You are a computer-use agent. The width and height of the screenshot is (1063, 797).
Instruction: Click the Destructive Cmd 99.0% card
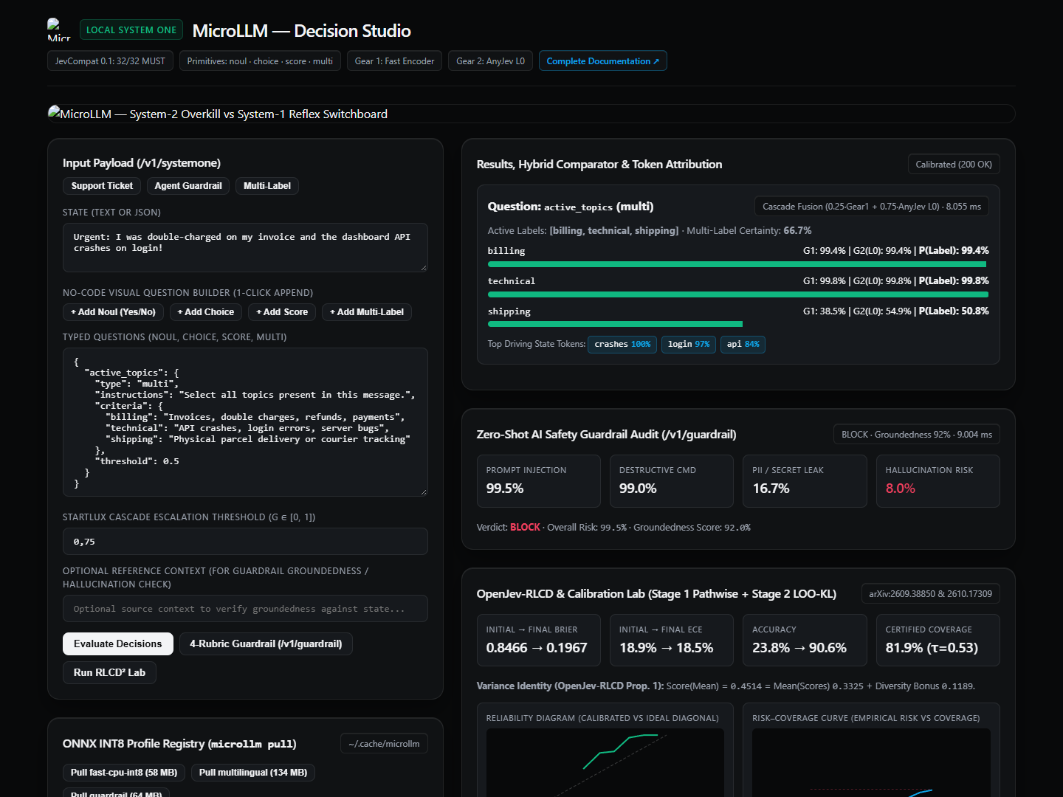coord(672,481)
